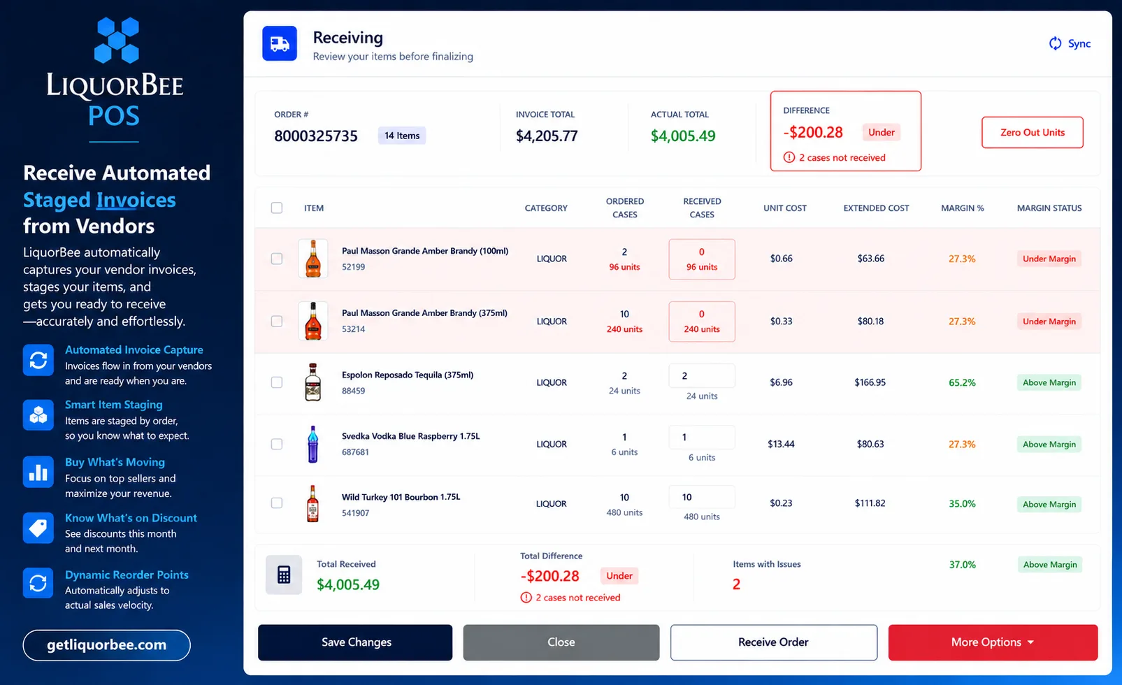Open getliquorbee.com link button
Viewport: 1122px width, 685px height.
(107, 645)
